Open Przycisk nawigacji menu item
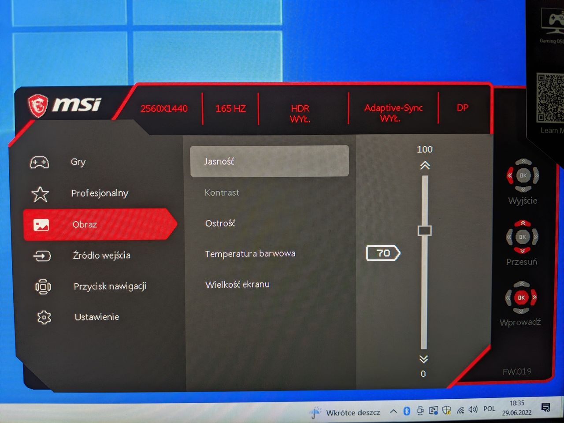This screenshot has width=564, height=423. pyautogui.click(x=110, y=286)
